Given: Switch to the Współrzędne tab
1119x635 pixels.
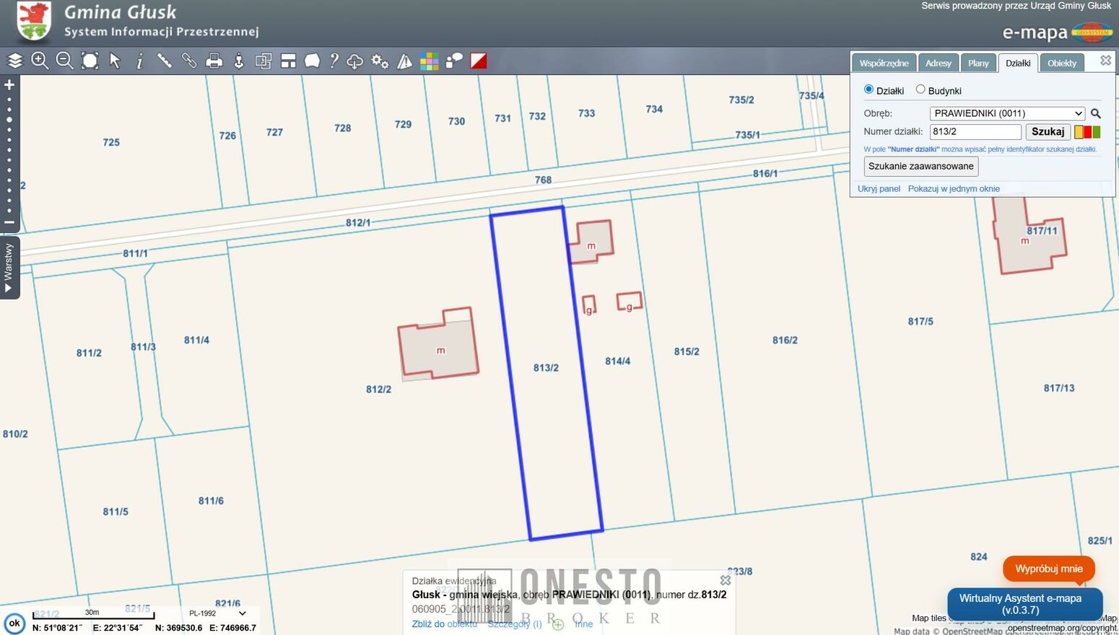Looking at the screenshot, I should pos(884,63).
